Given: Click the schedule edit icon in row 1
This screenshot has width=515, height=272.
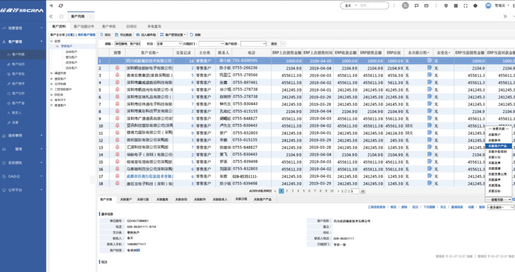Looking at the screenshot, I should coord(430,60).
